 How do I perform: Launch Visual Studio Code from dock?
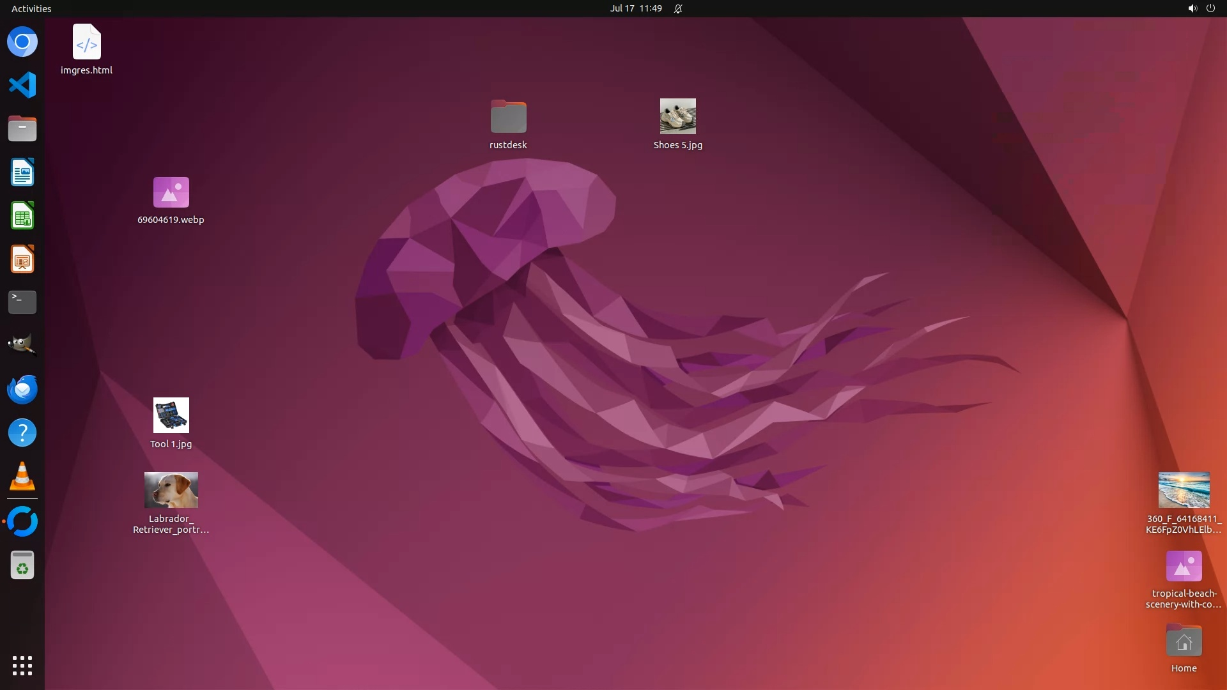[22, 86]
